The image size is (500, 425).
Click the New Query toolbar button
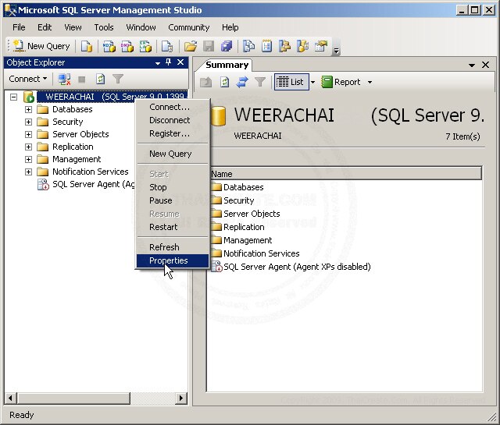(41, 47)
